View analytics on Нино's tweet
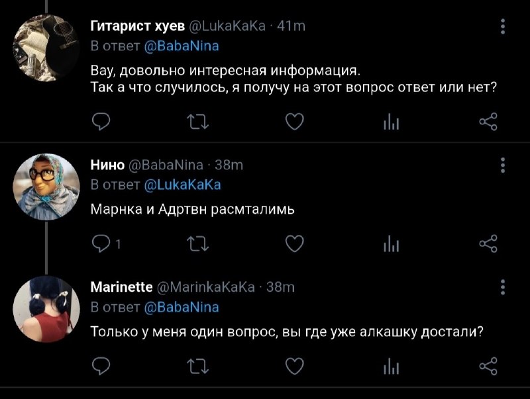Screen dimensions: 530x399 (x=392, y=244)
